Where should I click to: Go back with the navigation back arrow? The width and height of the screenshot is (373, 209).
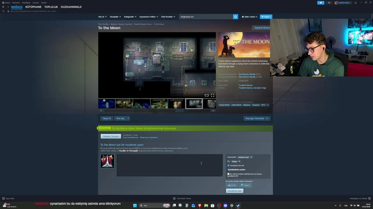(x=3, y=7)
